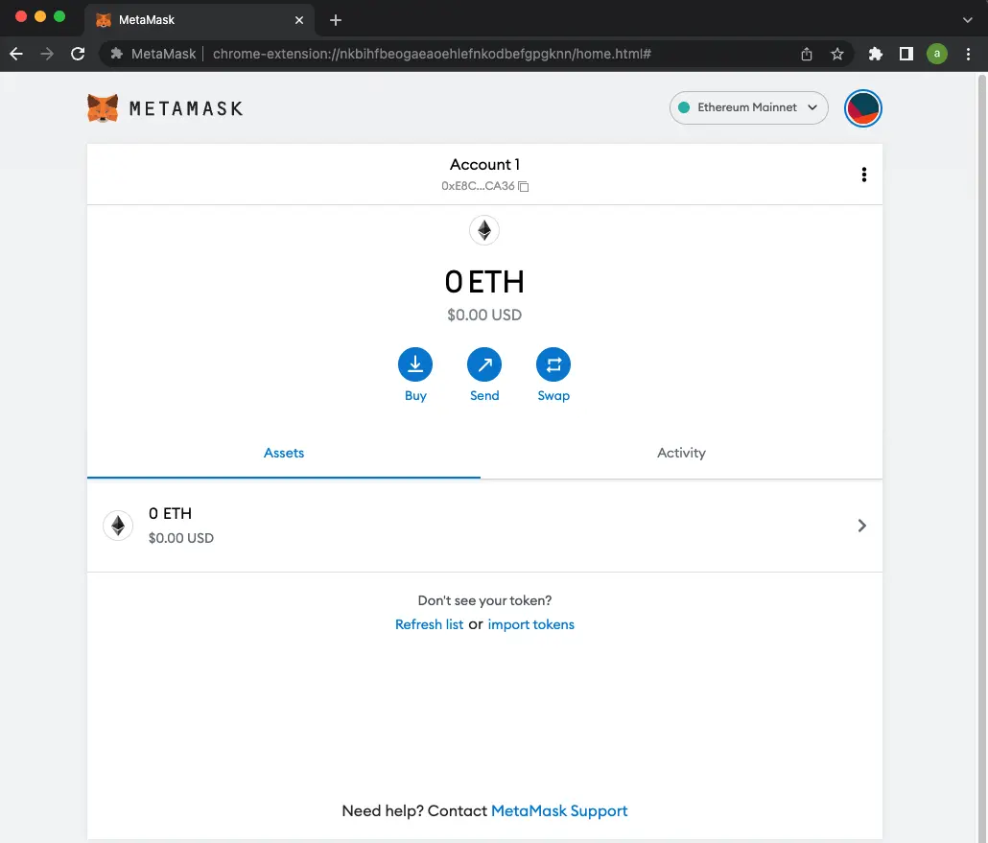Click the yellow macOS minimize button
The image size is (988, 843).
click(40, 16)
